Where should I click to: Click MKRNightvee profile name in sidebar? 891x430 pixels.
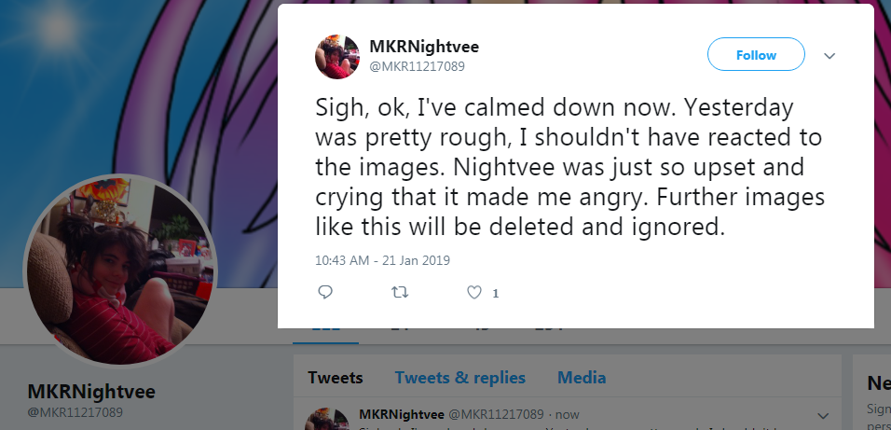click(x=91, y=392)
